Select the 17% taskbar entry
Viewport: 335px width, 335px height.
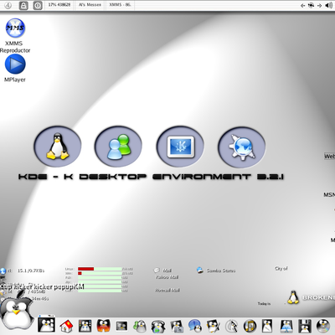coord(59,5)
